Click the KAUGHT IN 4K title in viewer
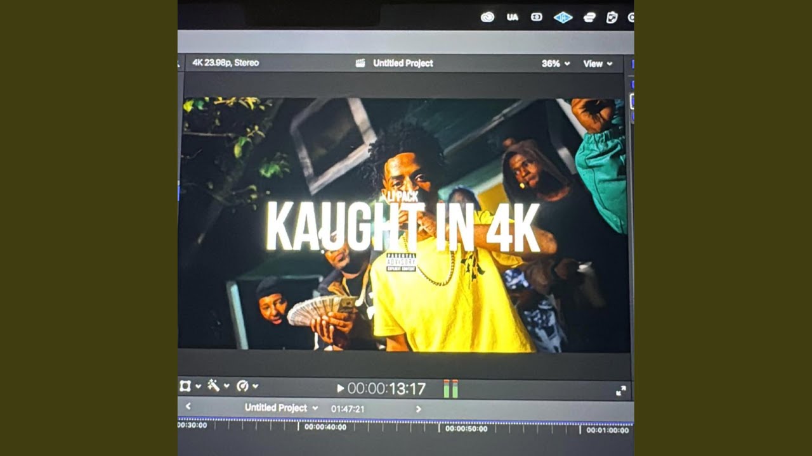This screenshot has width=812, height=456. [x=402, y=227]
